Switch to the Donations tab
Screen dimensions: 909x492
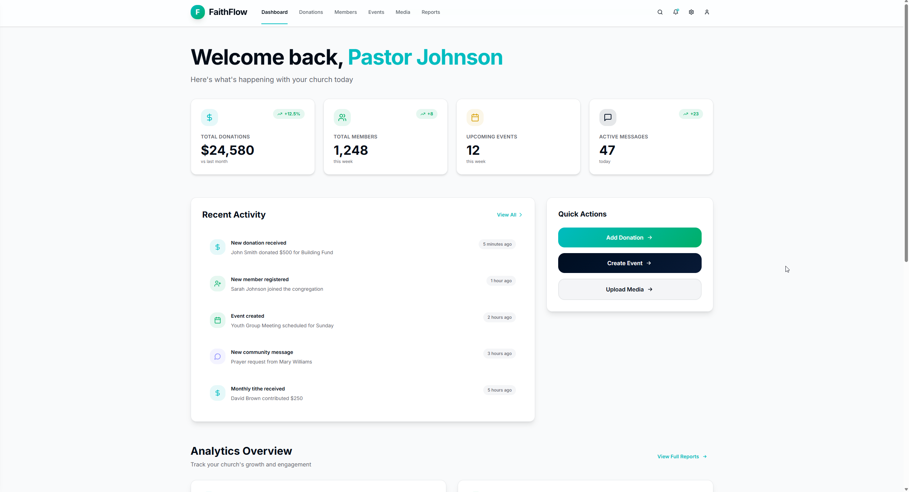tap(311, 12)
